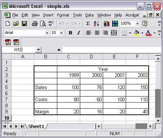Open the Data menu
This screenshot has height=138, width=163.
click(x=90, y=15)
